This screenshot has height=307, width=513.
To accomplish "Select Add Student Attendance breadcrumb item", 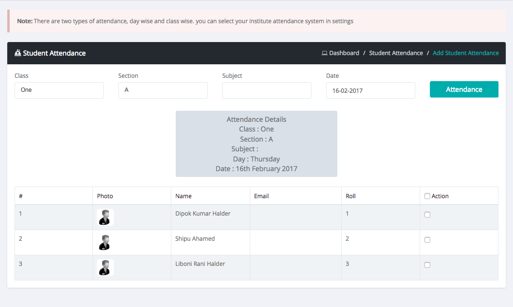I will pyautogui.click(x=466, y=53).
